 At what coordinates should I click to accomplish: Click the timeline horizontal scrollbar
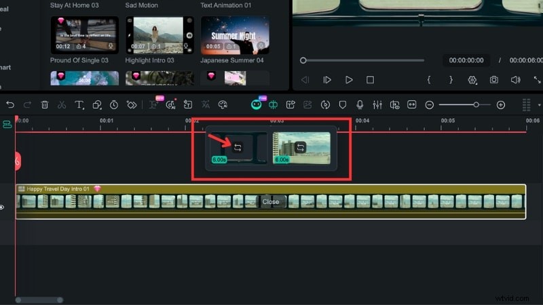coord(39,300)
